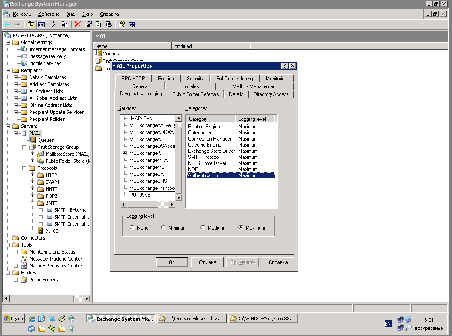The height and width of the screenshot is (336, 452).
Task: Select Queues under MAIL server in tree
Action: [45, 140]
